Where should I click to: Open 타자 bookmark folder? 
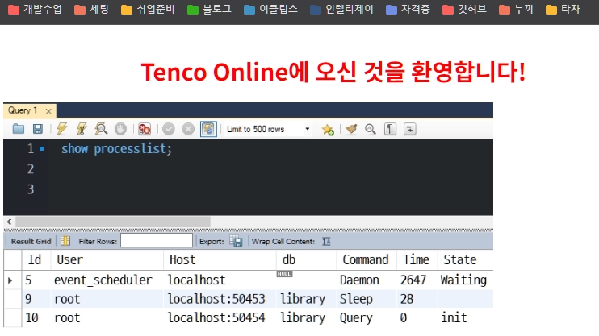click(x=563, y=9)
